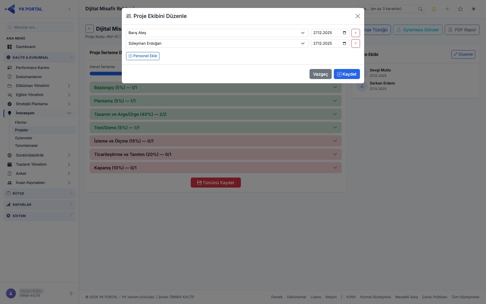Click the plus icon in top bar

[x=447, y=9]
